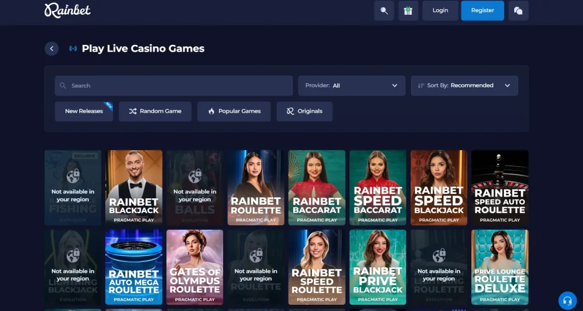
Task: Click the Register button
Action: (483, 10)
